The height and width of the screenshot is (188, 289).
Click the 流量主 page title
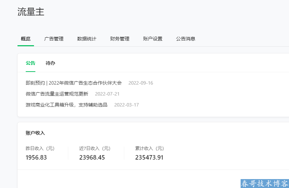click(31, 12)
